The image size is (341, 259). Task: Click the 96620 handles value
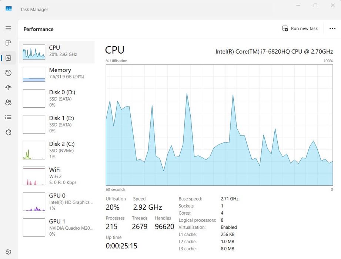(164, 226)
